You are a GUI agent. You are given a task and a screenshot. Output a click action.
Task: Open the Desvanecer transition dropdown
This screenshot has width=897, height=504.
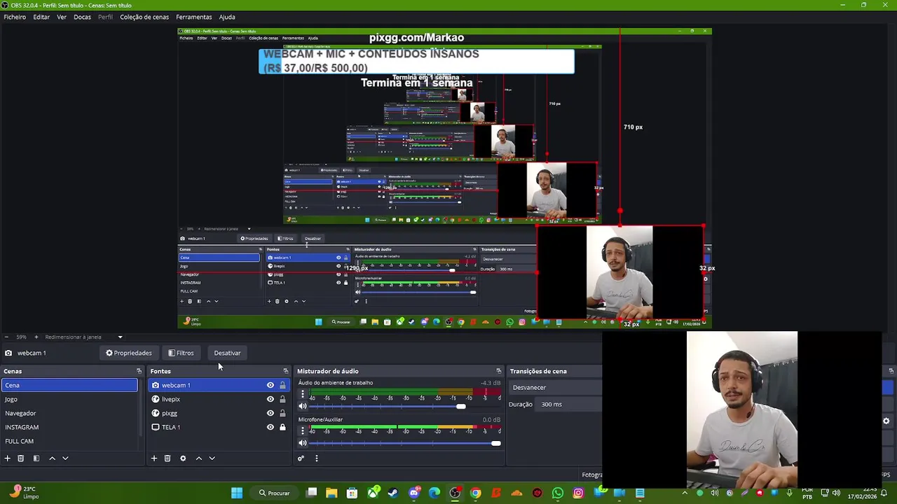tap(555, 387)
